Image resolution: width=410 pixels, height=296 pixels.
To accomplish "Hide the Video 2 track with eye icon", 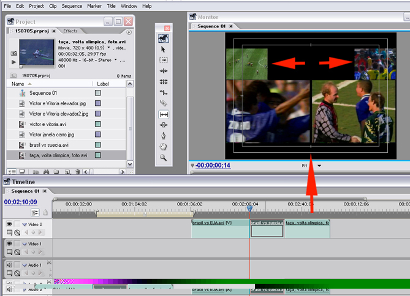I will pos(9,224).
